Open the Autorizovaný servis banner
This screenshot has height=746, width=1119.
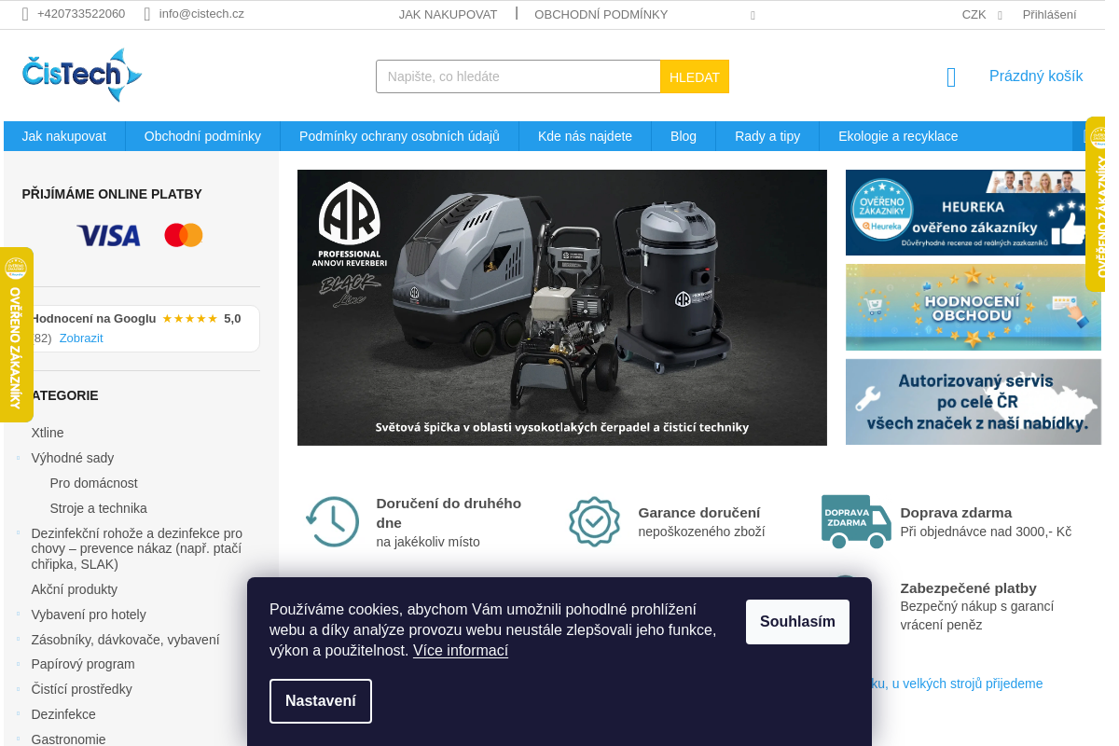tap(974, 402)
